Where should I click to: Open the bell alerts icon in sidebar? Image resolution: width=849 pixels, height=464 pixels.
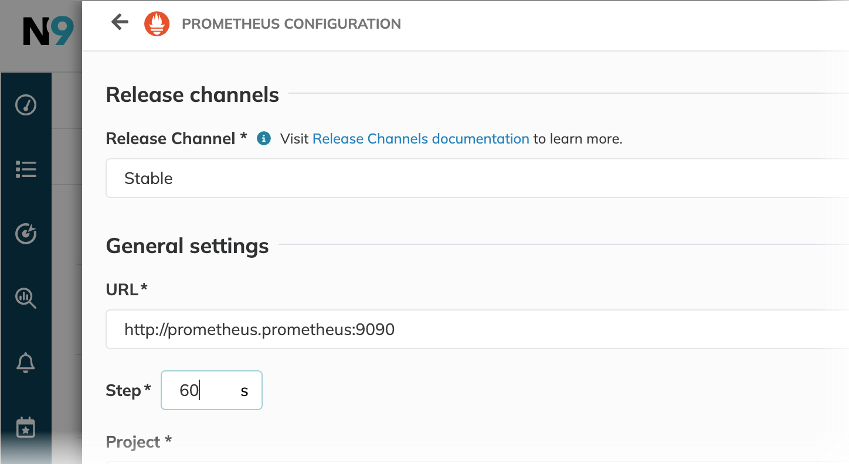[x=26, y=363]
